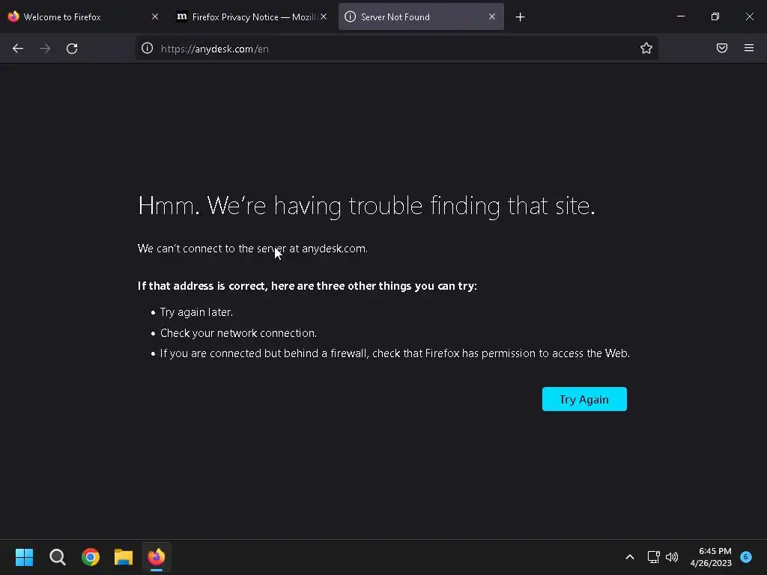Select the Server Not Found tab

[421, 17]
